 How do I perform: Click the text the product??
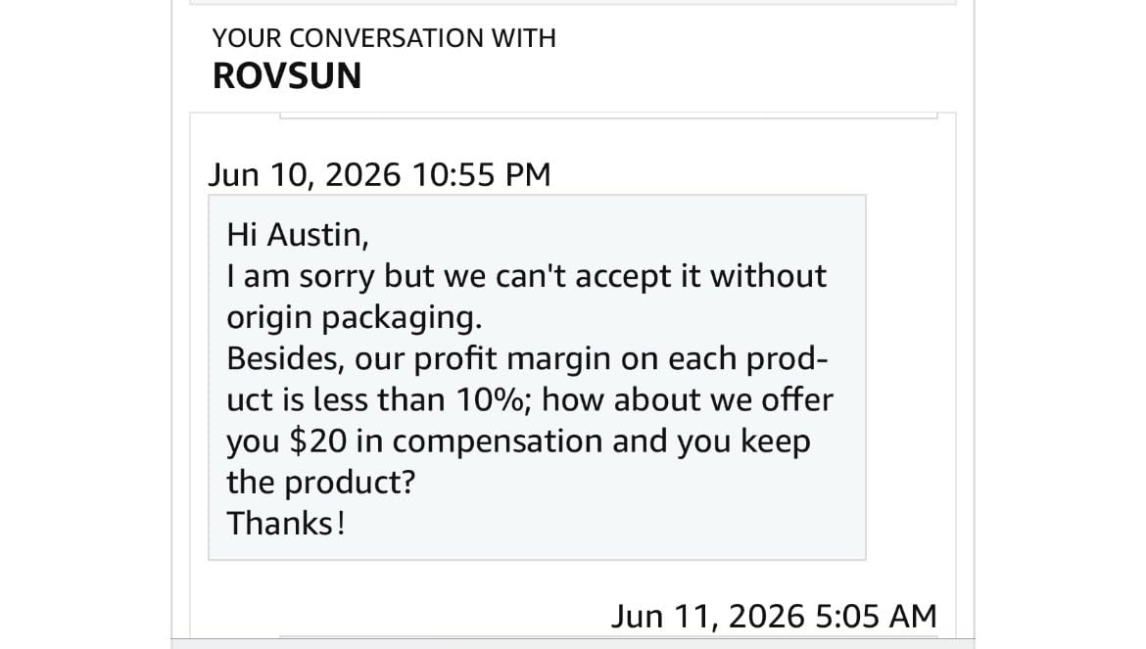pos(321,483)
